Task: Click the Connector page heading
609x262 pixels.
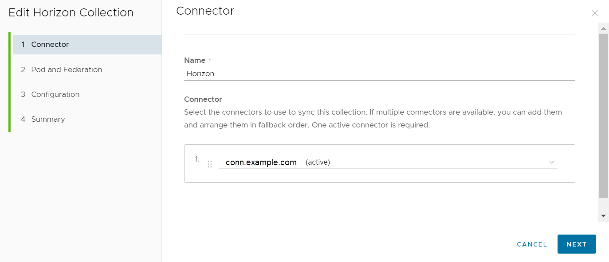Action: point(205,11)
